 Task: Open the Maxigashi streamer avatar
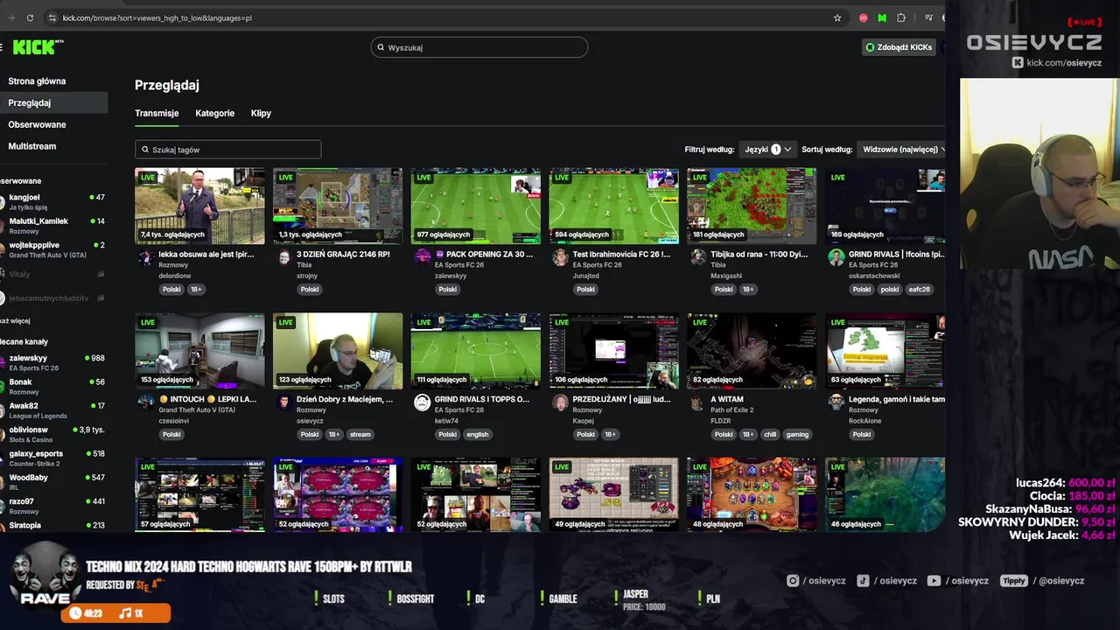pos(698,257)
